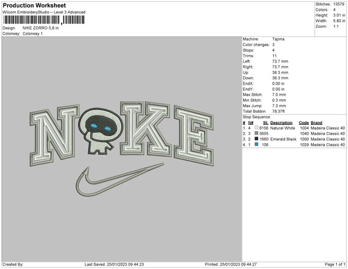
Task: Click the 'Last Saved: 25/01/2023 09.44.23' footer text
Action: coord(114,264)
